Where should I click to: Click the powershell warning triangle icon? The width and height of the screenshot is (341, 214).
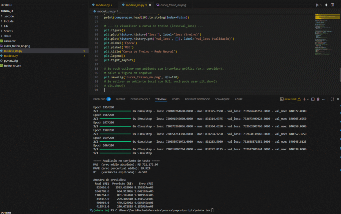click(x=299, y=99)
